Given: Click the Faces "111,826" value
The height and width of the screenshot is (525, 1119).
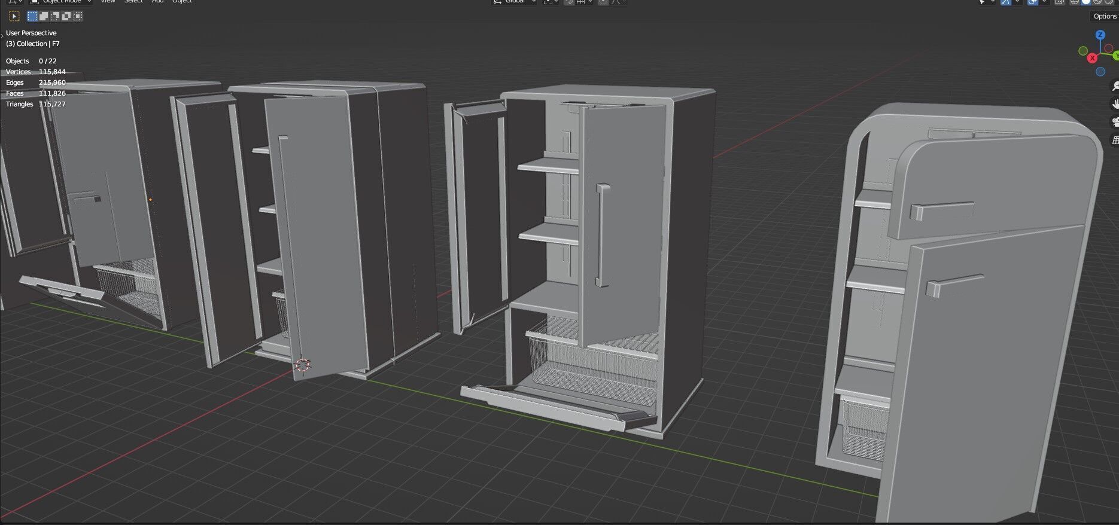Looking at the screenshot, I should point(52,93).
